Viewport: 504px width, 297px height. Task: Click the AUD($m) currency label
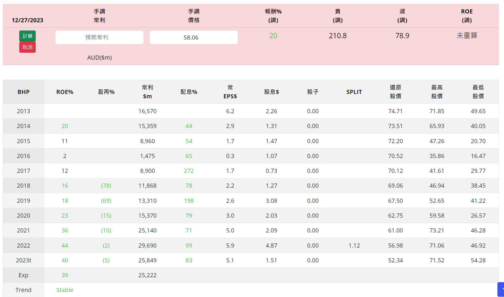pos(99,58)
